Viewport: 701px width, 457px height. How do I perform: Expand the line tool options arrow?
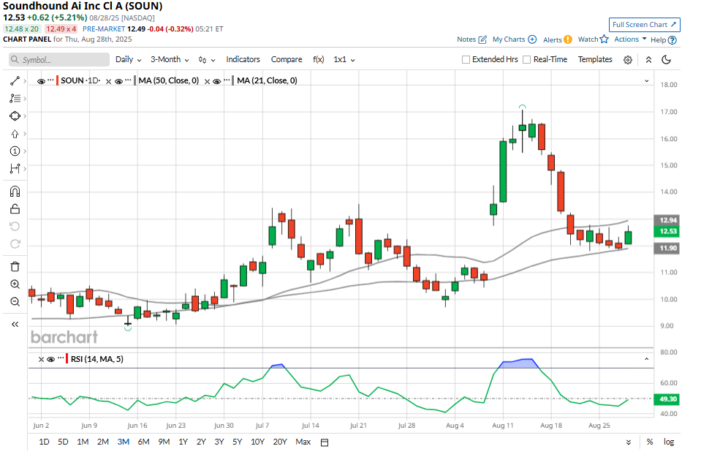pyautogui.click(x=25, y=81)
